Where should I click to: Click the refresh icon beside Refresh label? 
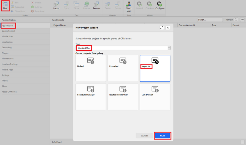point(236,19)
